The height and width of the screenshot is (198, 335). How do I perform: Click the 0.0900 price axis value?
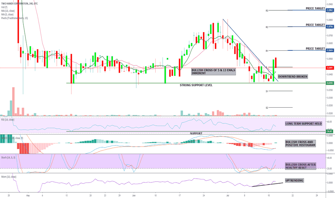point(330,4)
